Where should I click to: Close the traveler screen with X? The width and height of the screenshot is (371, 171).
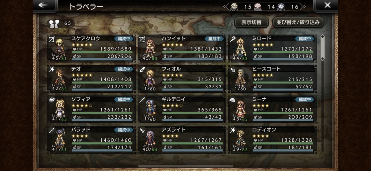click(327, 5)
